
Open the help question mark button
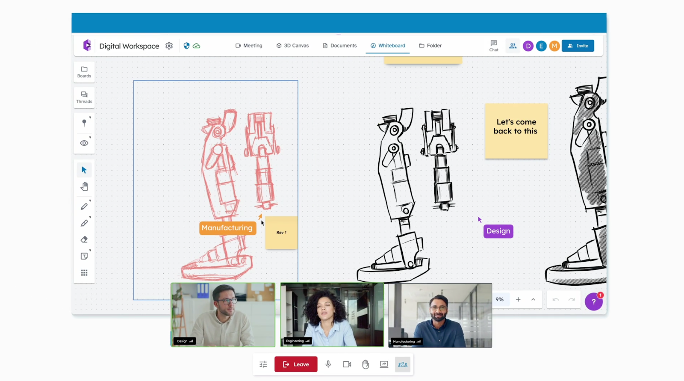pos(594,301)
